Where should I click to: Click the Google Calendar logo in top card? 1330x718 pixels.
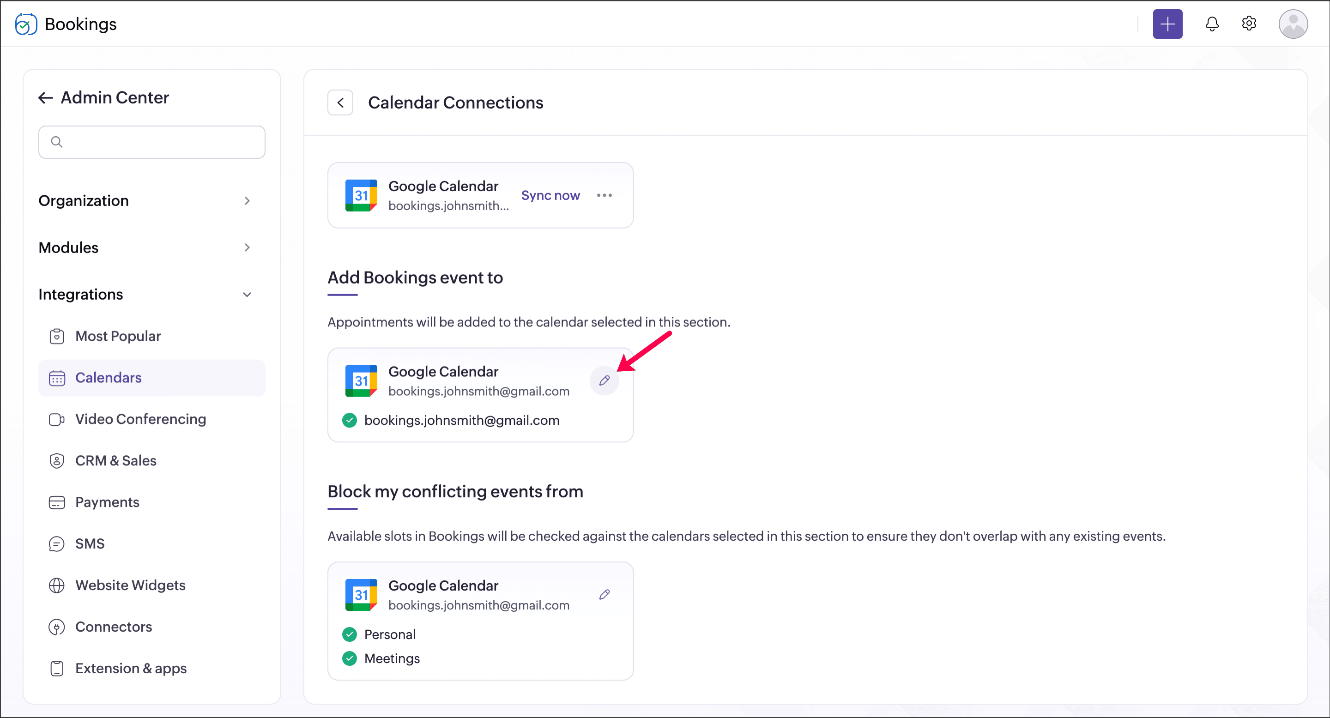click(361, 195)
